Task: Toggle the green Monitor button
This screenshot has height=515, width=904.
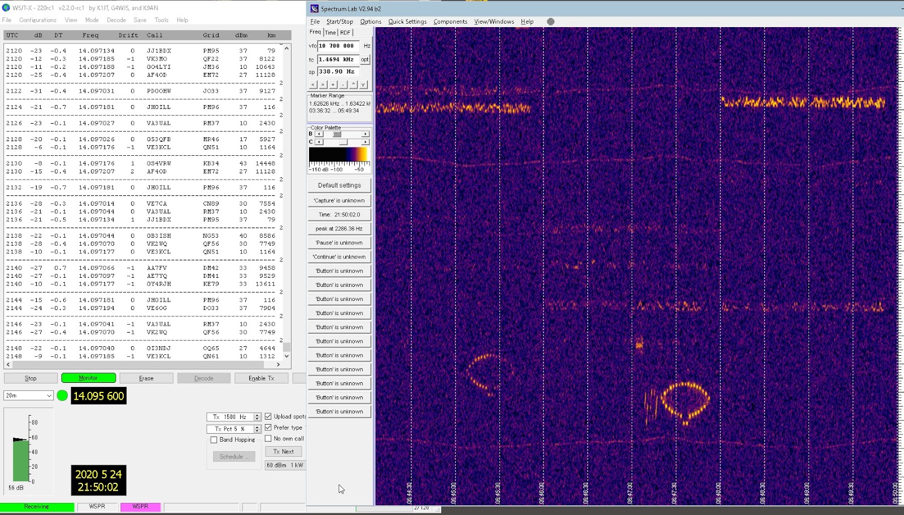Action: point(88,378)
